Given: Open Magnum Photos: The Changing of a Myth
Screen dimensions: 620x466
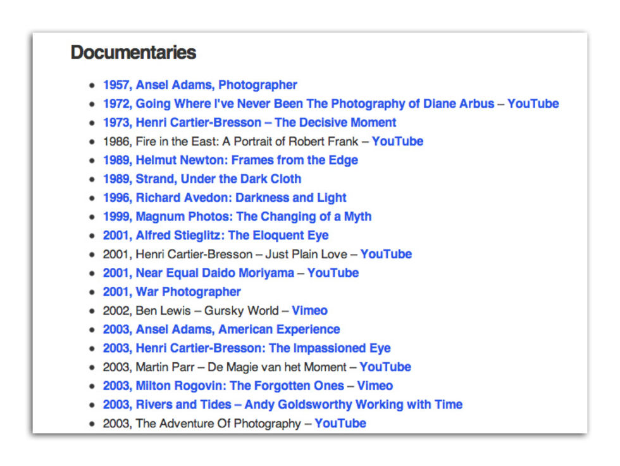Looking at the screenshot, I should click(x=237, y=217).
